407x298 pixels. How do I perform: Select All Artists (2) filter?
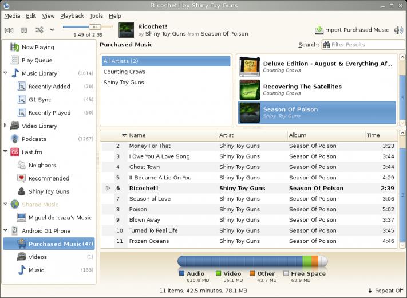pos(166,61)
